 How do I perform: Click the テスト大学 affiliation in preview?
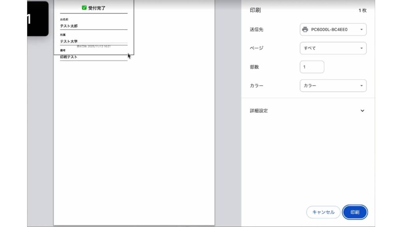[69, 41]
